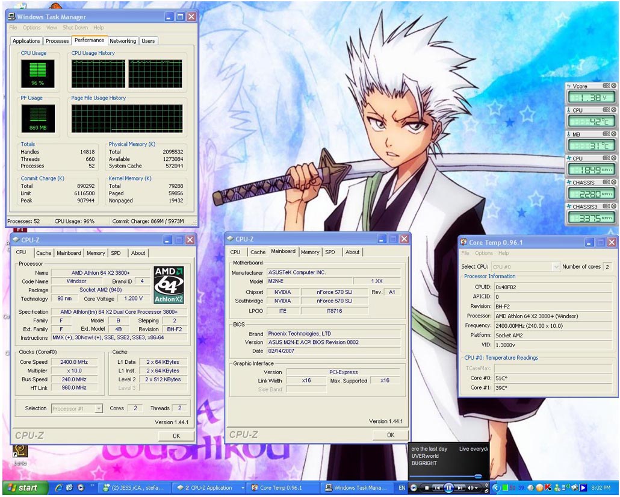Open Core Temp Options menu
This screenshot has width=620, height=497.
484,253
